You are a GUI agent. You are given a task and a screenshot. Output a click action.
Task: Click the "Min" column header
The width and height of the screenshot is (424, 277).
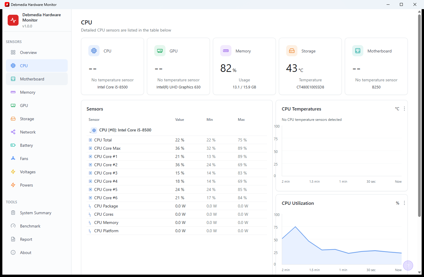pos(210,120)
